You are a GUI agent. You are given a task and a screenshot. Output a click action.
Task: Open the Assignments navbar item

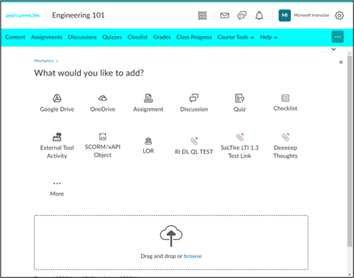click(46, 37)
